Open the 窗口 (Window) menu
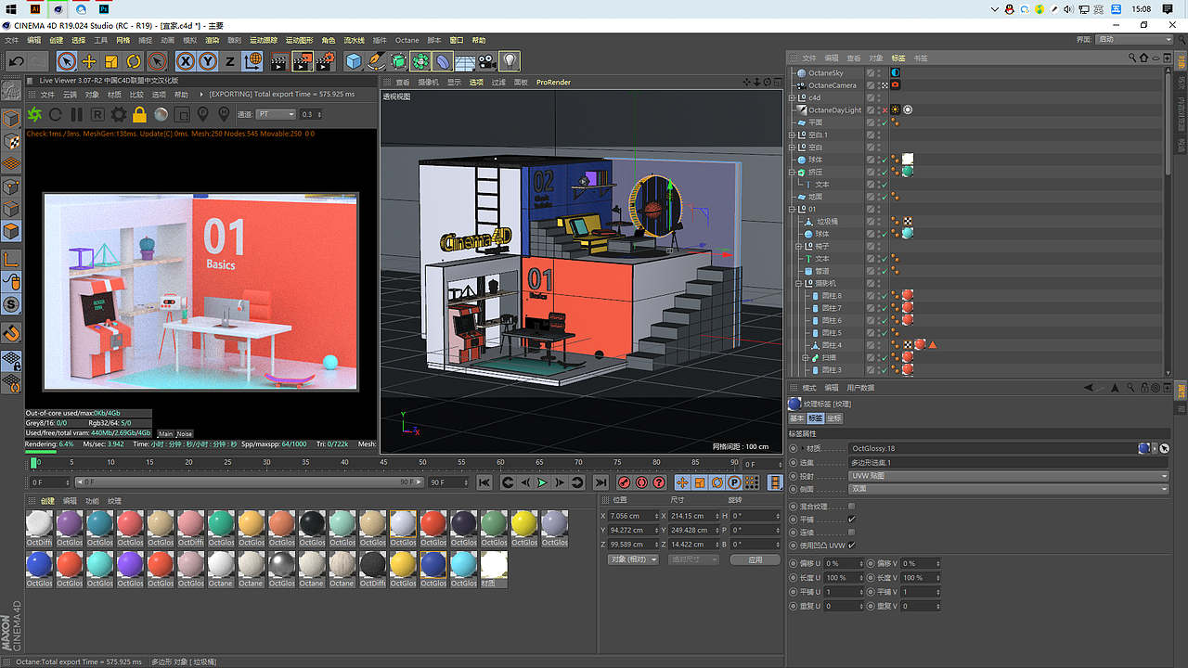The width and height of the screenshot is (1188, 668). (x=457, y=40)
